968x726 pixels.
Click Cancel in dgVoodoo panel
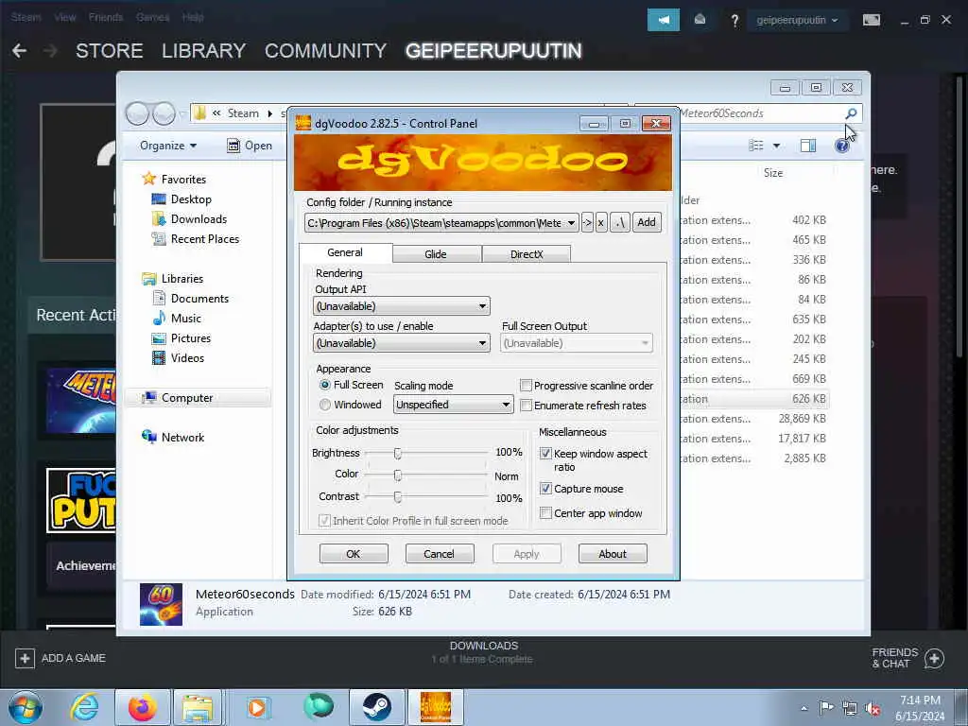(x=439, y=554)
